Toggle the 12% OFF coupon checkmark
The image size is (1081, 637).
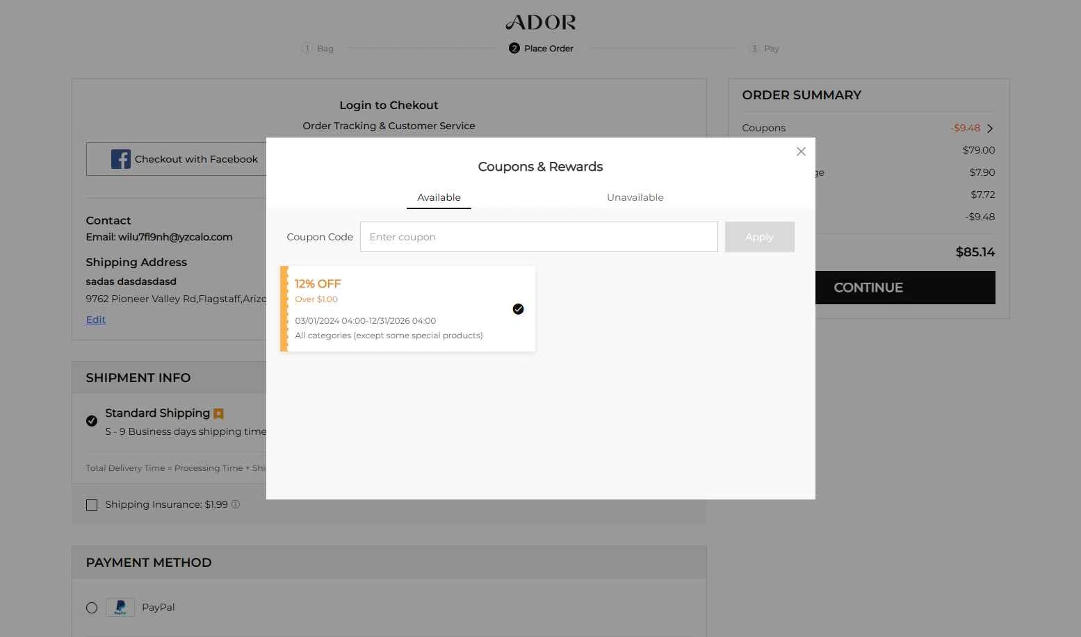(x=518, y=309)
